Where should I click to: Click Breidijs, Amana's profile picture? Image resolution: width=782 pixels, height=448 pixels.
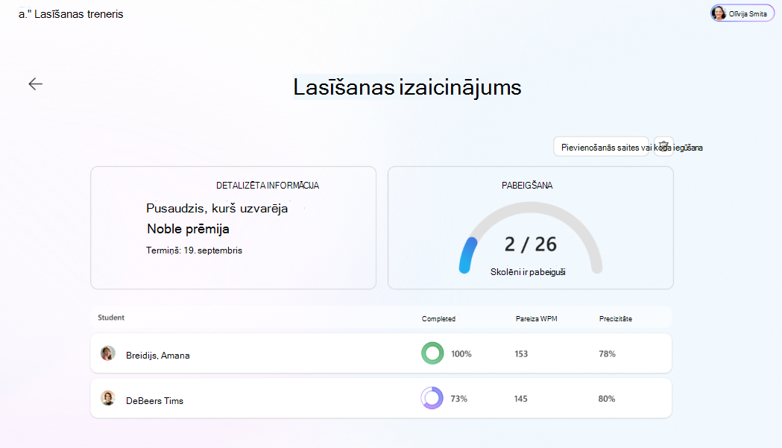point(108,353)
